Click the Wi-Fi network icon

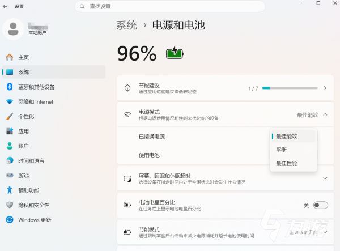point(10,101)
